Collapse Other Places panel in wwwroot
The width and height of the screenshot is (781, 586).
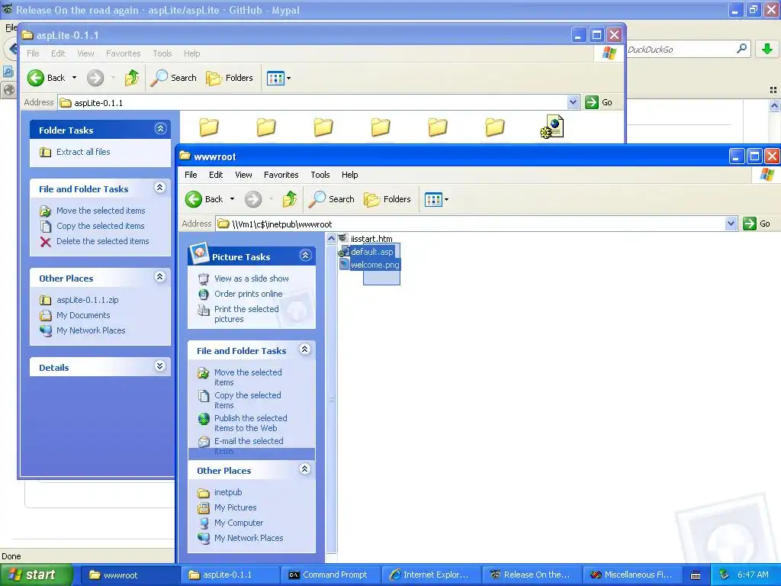[x=305, y=469]
